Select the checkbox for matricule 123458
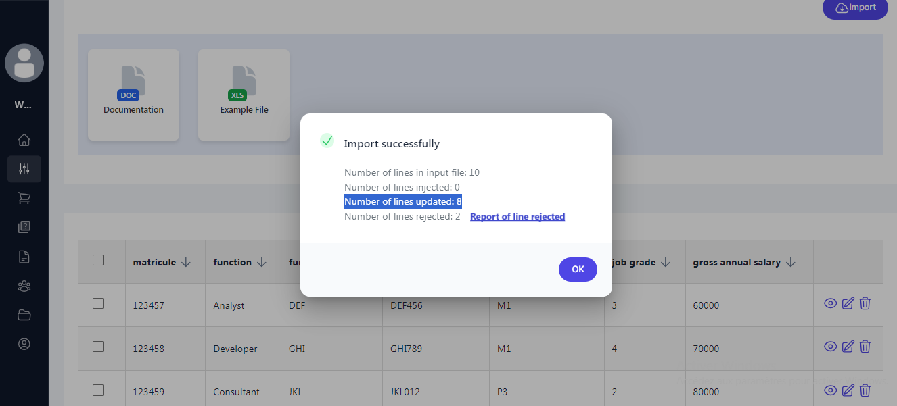This screenshot has width=897, height=406. [x=98, y=347]
